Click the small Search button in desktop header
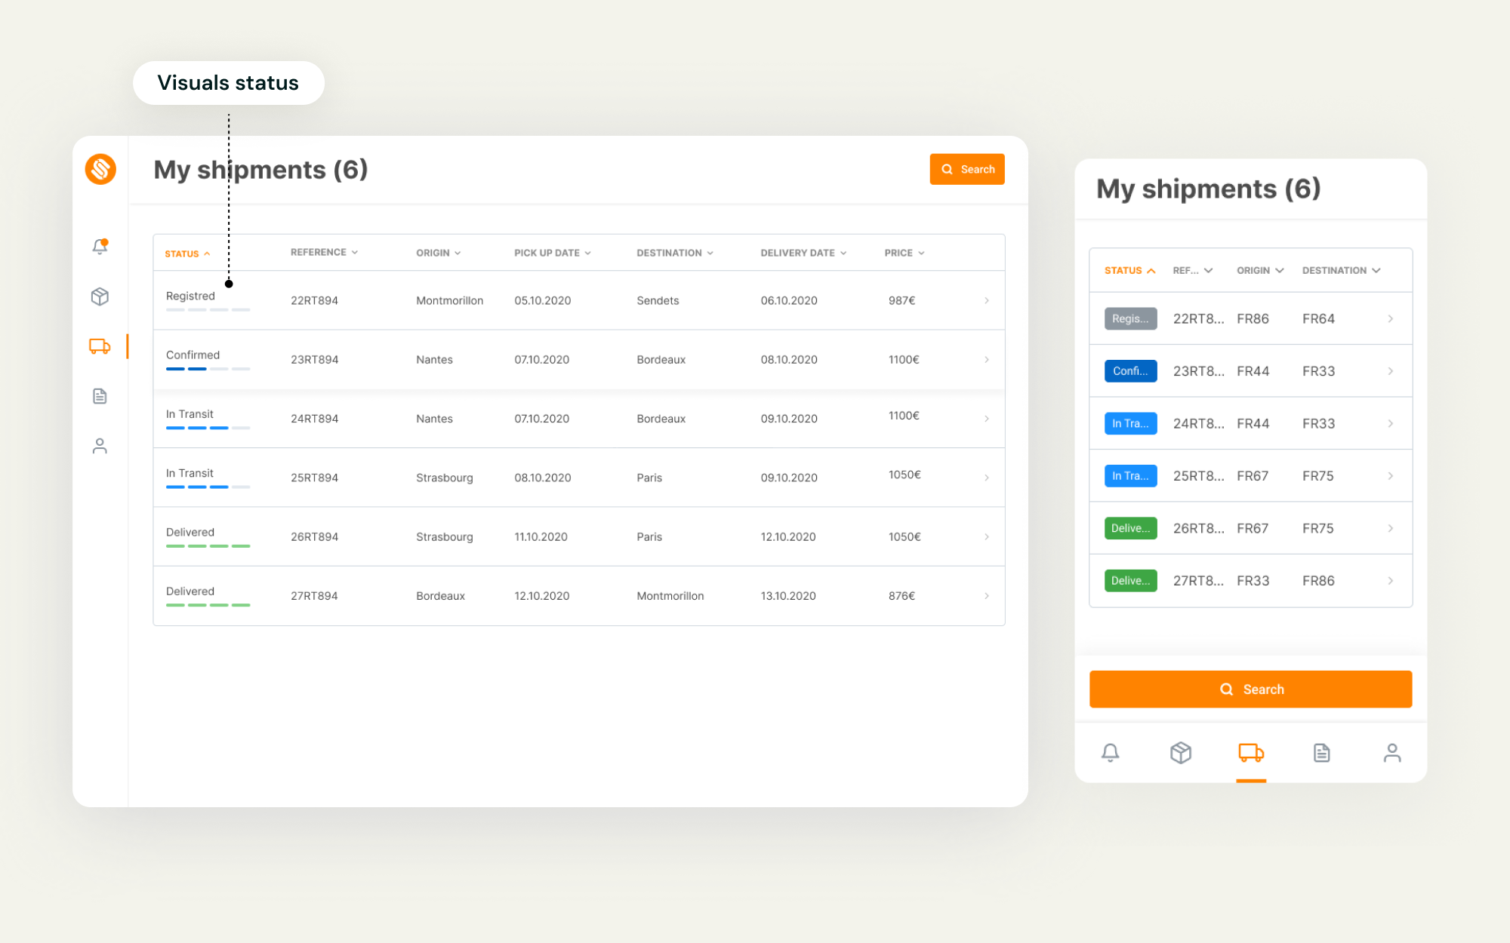 (967, 169)
